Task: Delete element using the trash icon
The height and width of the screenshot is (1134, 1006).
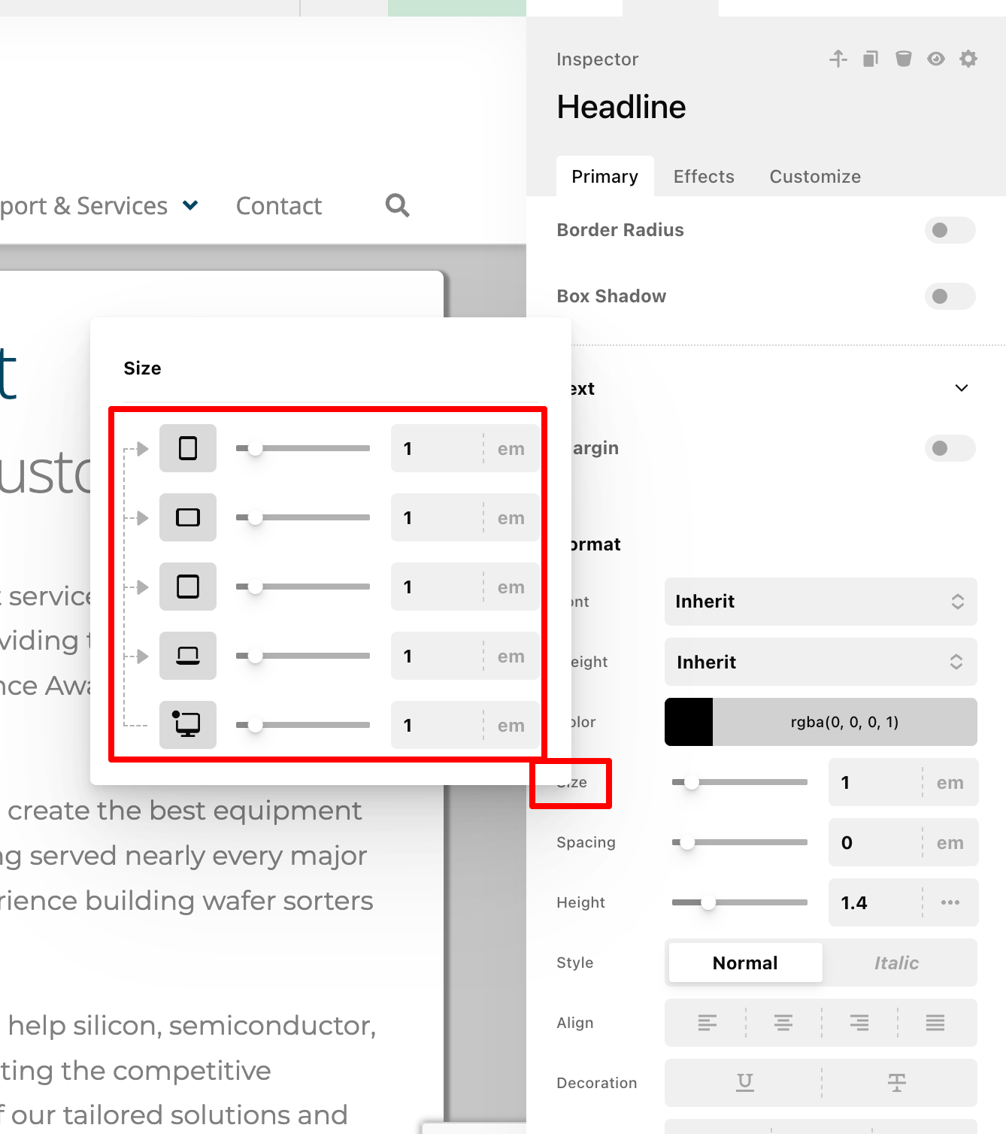Action: point(903,59)
